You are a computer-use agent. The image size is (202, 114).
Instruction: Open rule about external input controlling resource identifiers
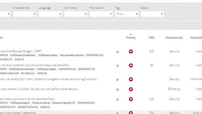point(34,65)
